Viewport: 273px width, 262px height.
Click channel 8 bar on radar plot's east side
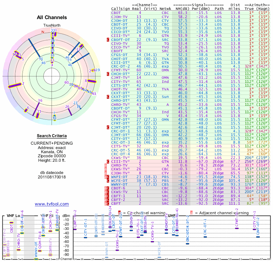[x=91, y=81]
